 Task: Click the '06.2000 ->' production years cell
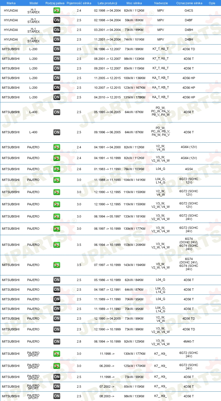pyautogui.click(x=107, y=366)
